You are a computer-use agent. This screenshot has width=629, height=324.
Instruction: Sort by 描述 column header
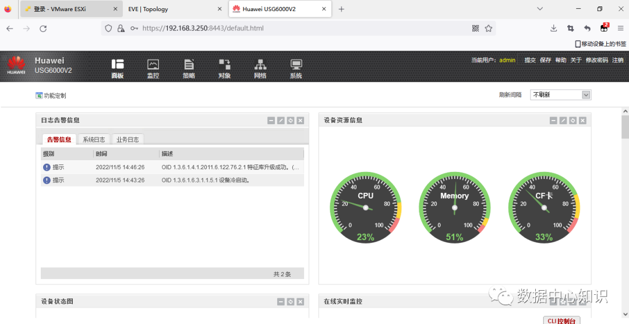pos(231,154)
